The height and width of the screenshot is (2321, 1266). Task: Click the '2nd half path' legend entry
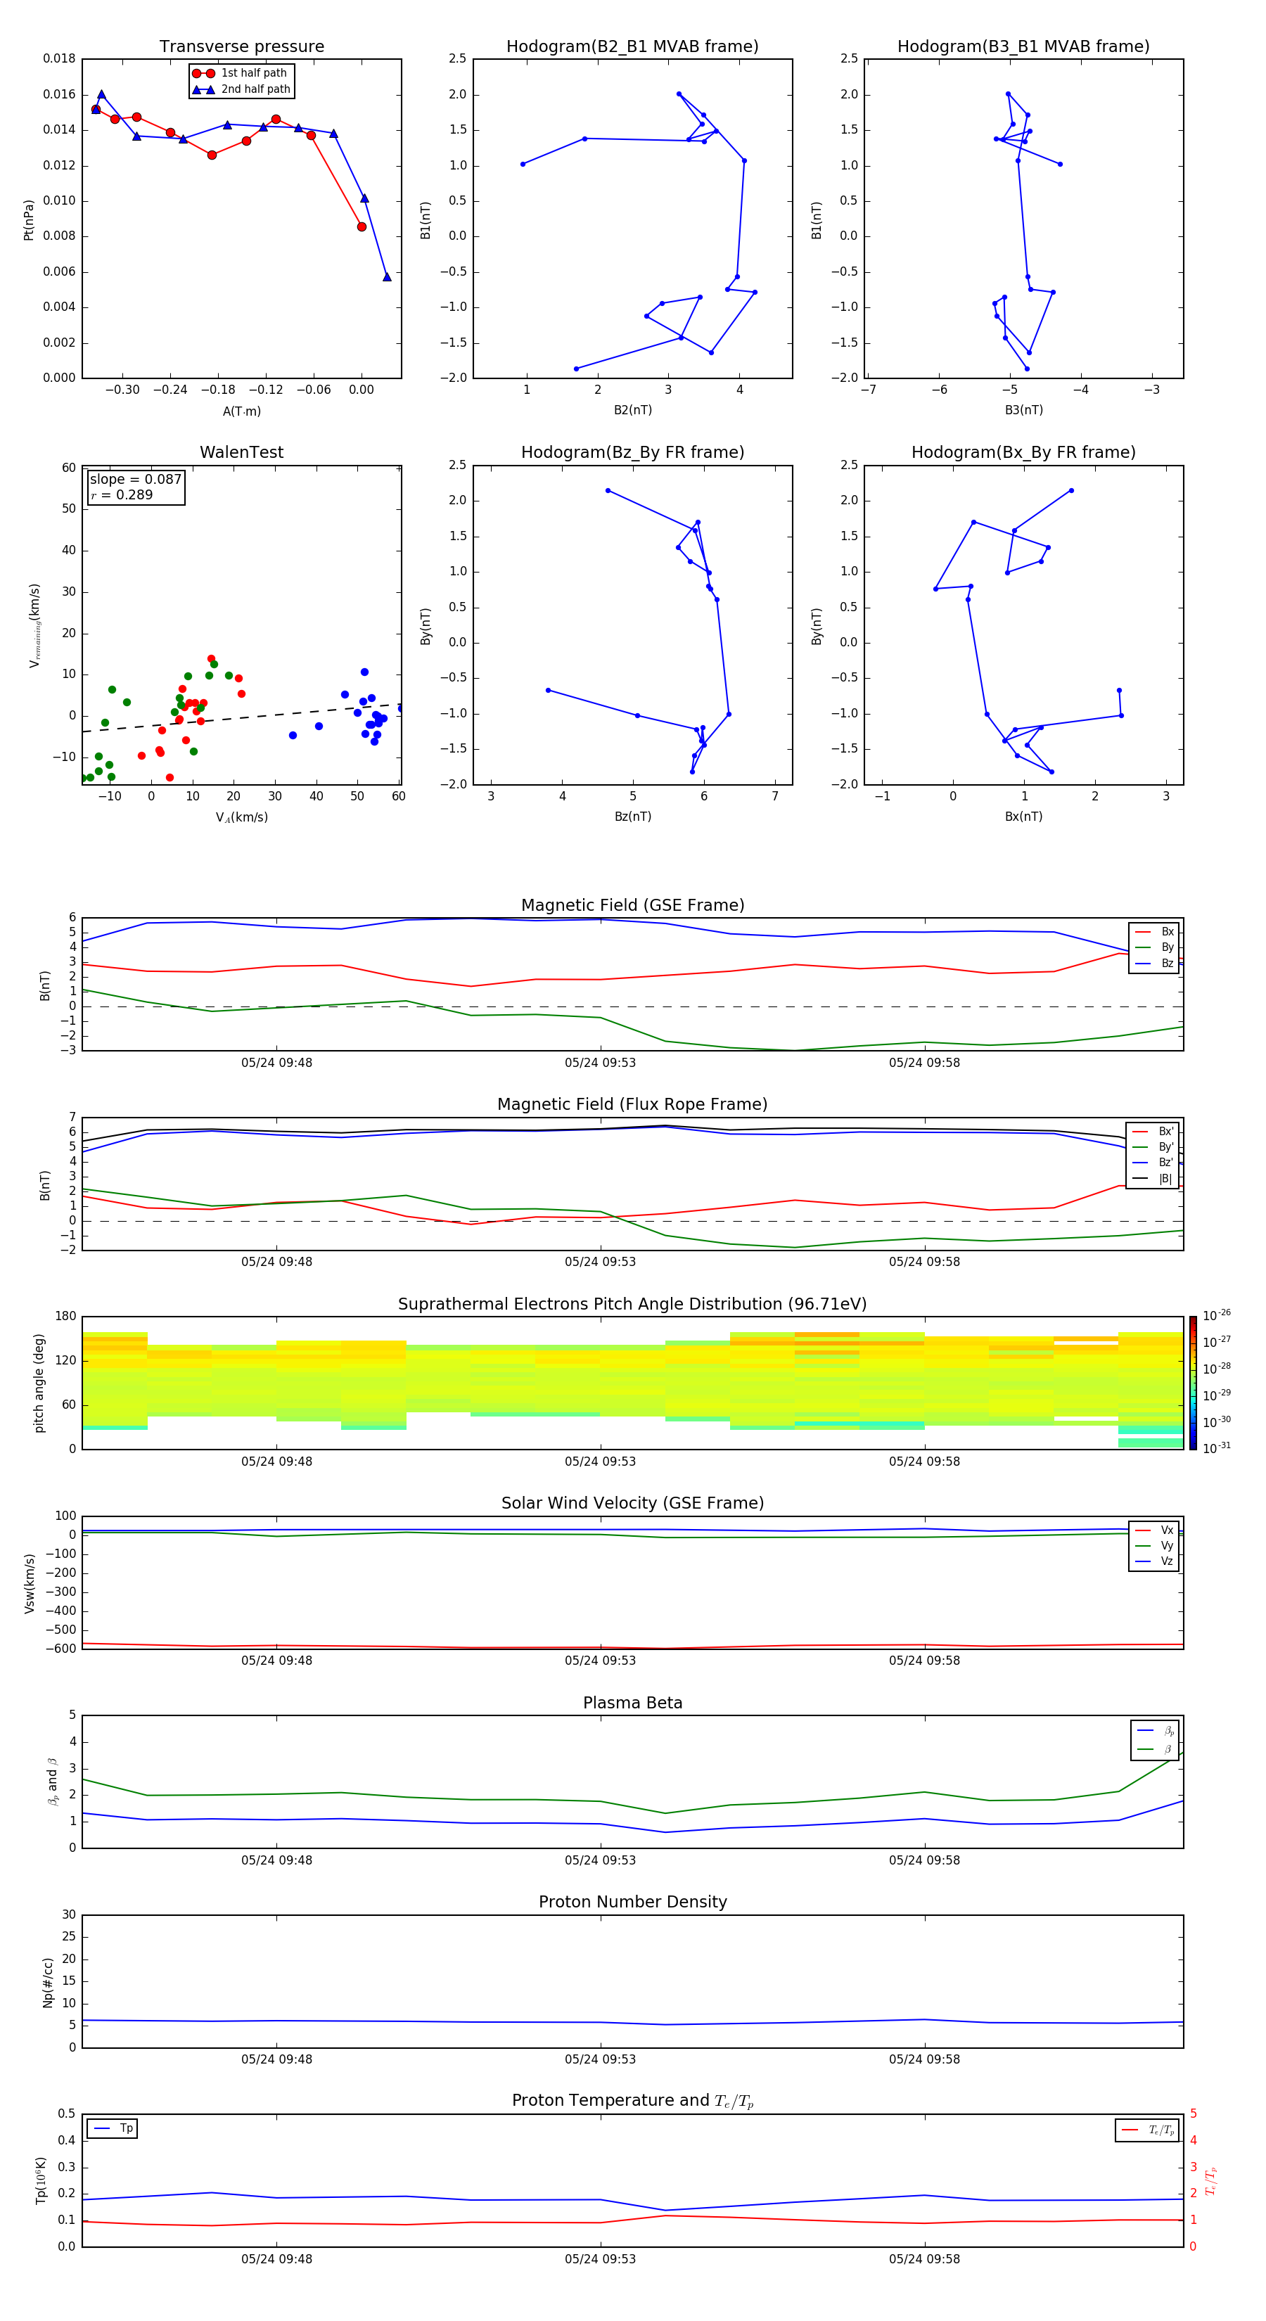point(241,89)
